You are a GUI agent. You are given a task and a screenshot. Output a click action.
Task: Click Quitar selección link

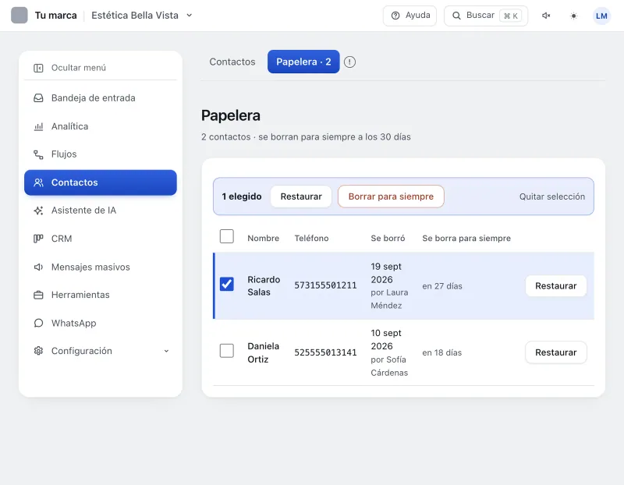click(x=552, y=196)
